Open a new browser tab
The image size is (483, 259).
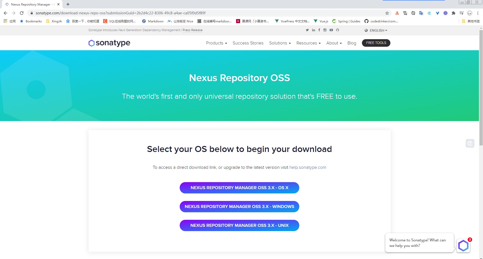[x=68, y=4]
